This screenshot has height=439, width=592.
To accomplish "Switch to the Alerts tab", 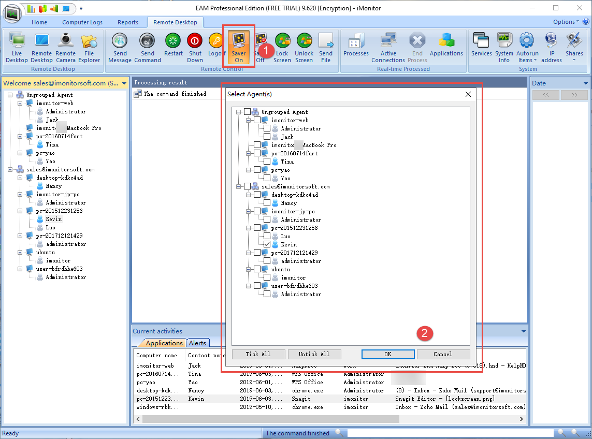I will point(197,343).
